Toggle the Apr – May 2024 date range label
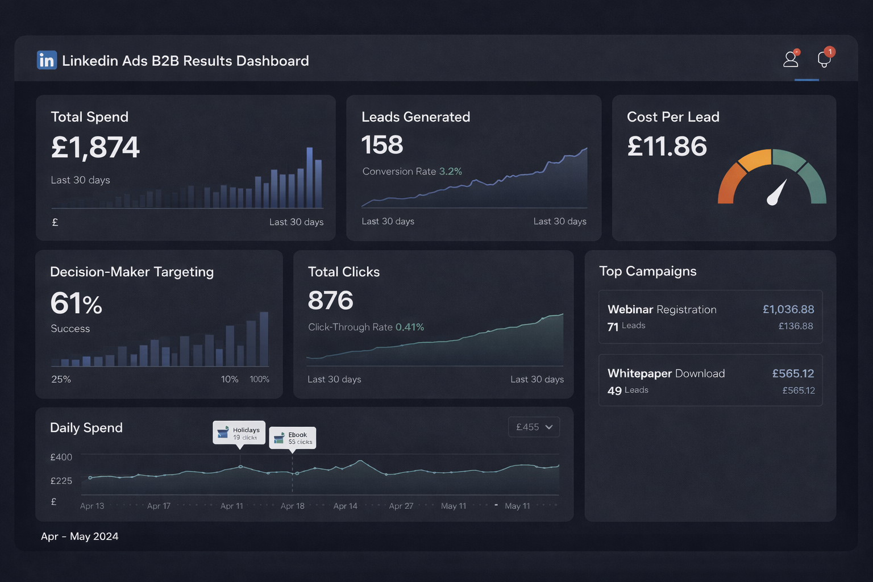Viewport: 873px width, 582px height. point(79,536)
